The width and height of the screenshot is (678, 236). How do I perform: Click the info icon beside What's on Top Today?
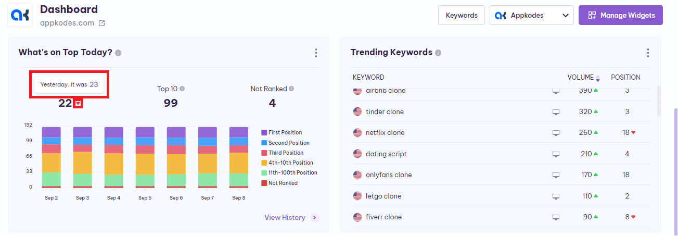coord(118,53)
